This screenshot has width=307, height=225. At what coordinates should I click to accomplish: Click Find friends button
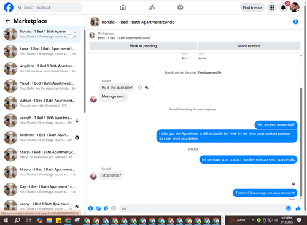252,7
